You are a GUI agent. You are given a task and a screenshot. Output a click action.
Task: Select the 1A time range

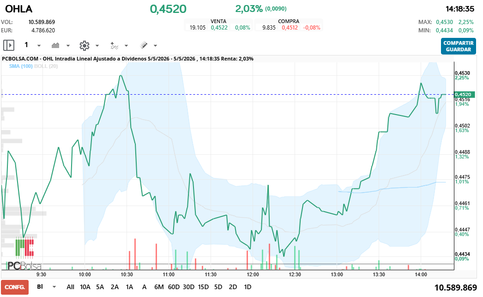129,287
